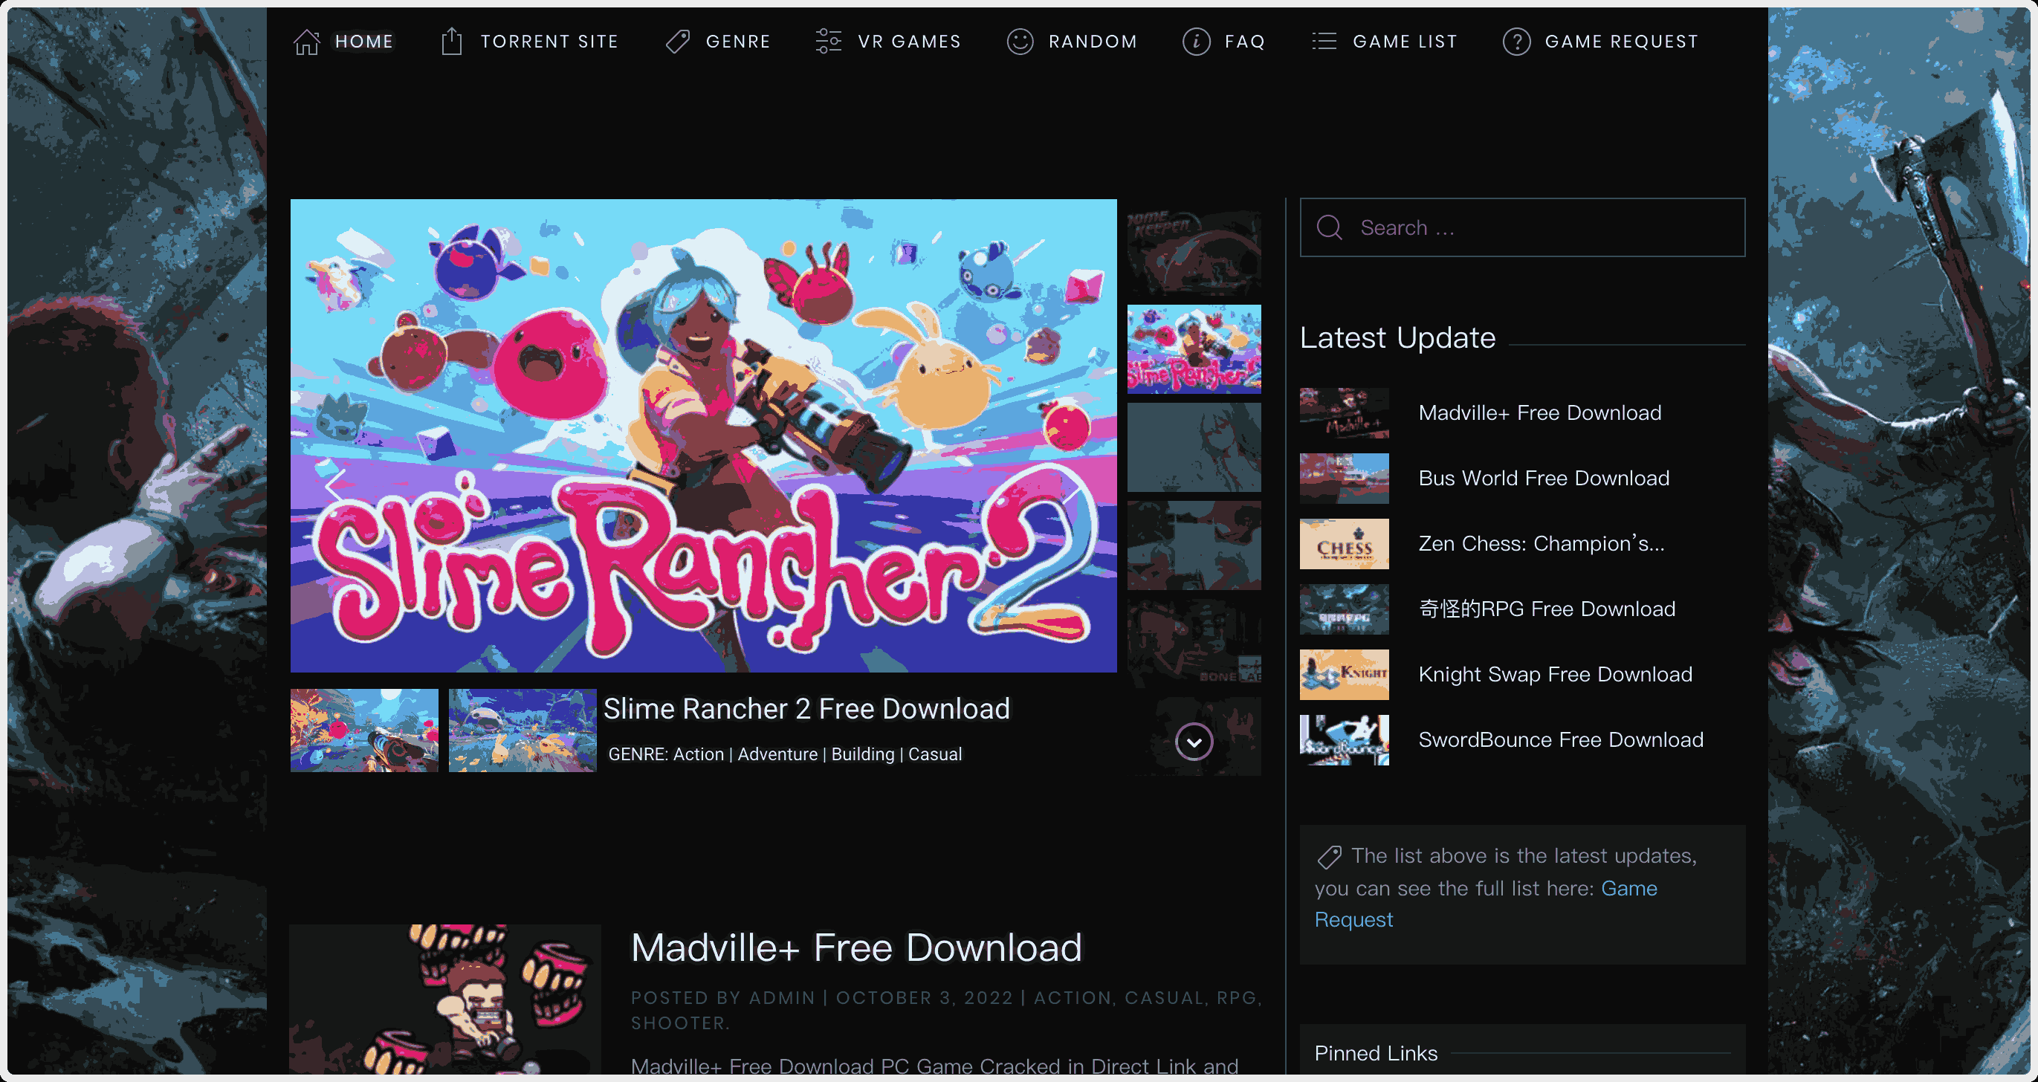Open Madville+ Free Download post title
Viewport: 2038px width, 1082px height.
click(856, 947)
